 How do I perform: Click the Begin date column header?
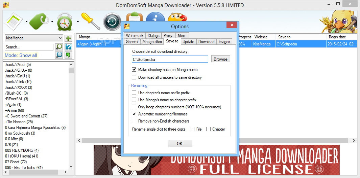point(342,37)
